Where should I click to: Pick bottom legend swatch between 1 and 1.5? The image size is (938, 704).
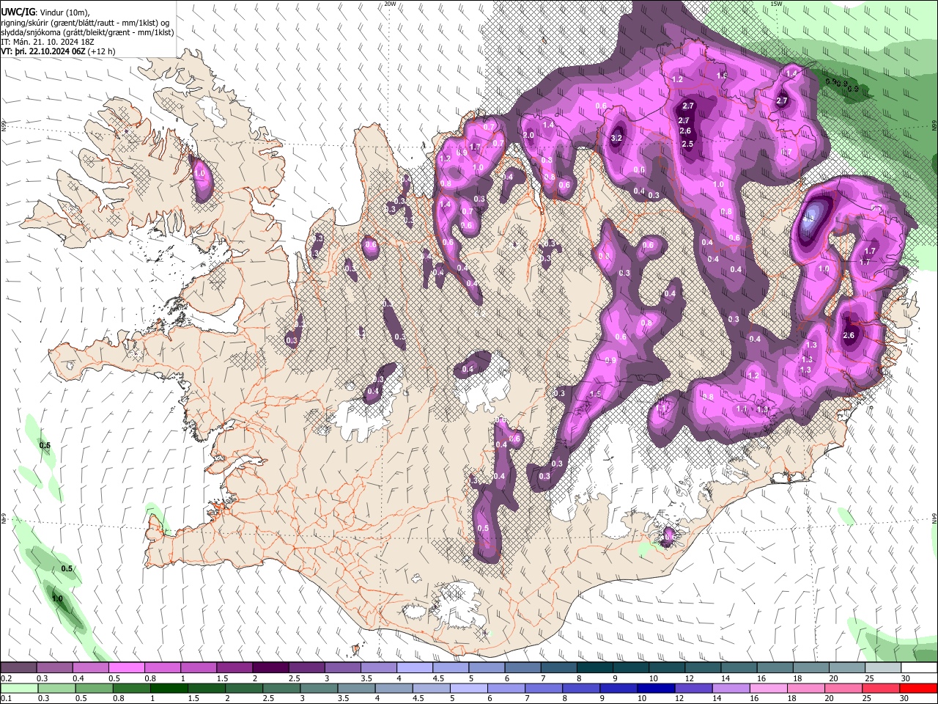[169, 689]
